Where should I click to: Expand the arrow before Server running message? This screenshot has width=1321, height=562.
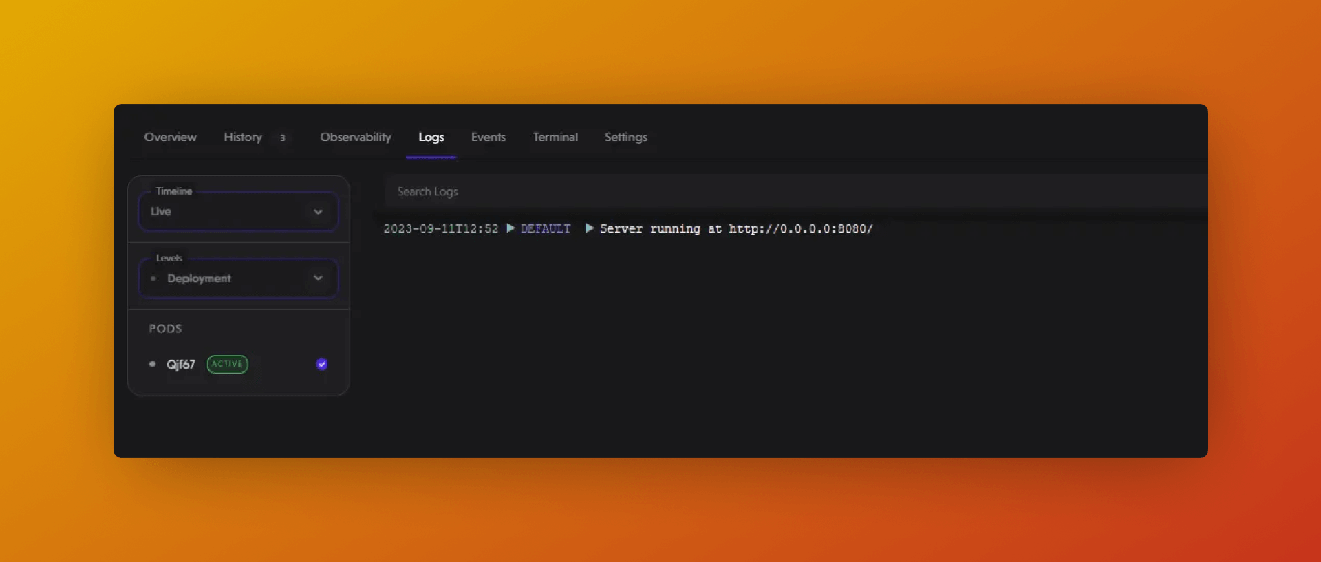coord(590,228)
